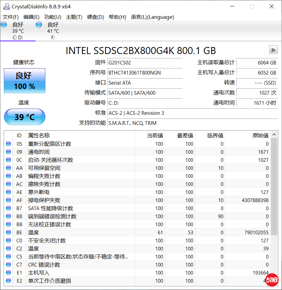282x290 pixels.
Task: Click status dot for AF 掉电保护失败
Action: click(8, 200)
